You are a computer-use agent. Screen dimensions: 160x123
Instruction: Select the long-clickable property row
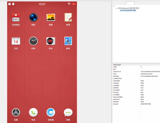(x=136, y=97)
